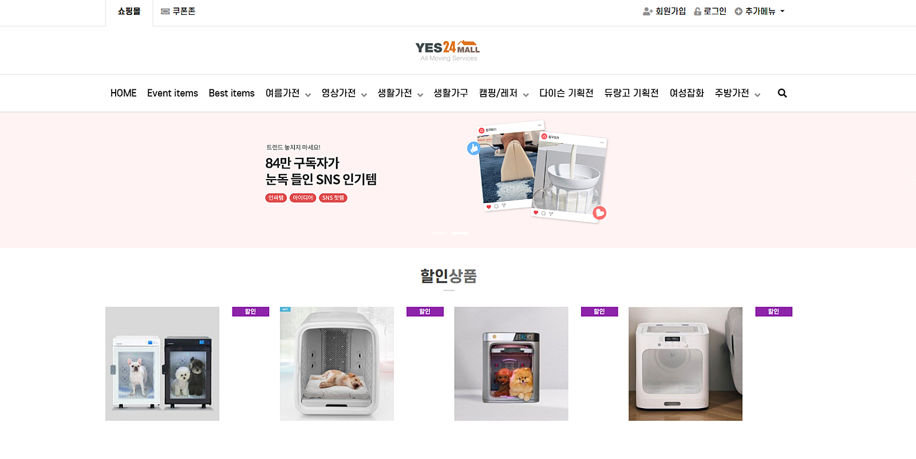Screen dimensions: 916x459
Task: Click the YES24 MALL logo
Action: 448,50
